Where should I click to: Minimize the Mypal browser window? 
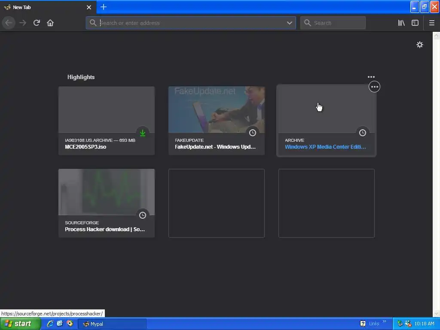[415, 7]
